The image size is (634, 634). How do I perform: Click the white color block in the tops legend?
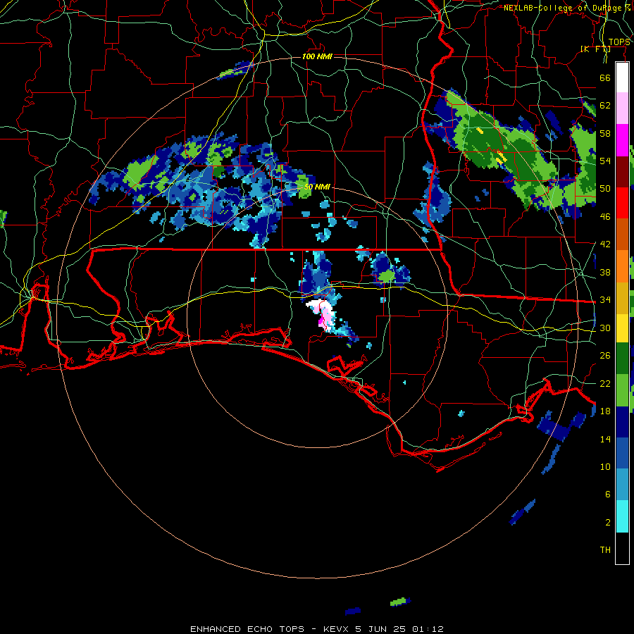[622, 77]
